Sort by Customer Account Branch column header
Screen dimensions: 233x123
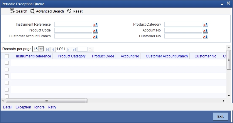167,56
